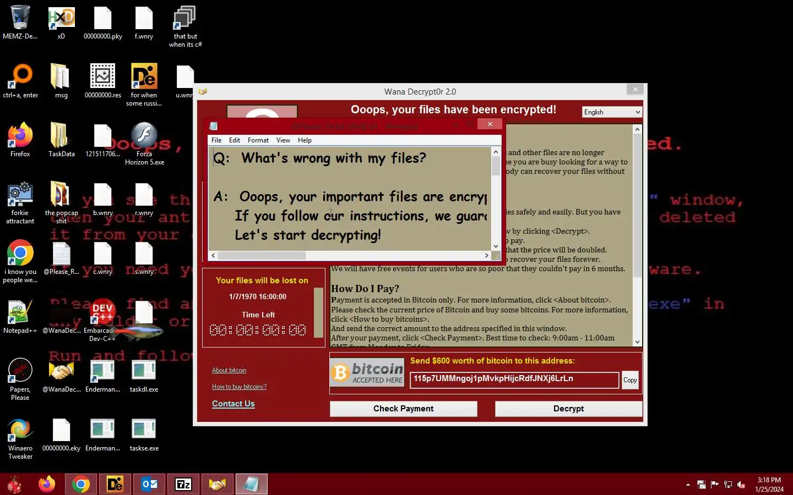Select the 00000000.res file icon

click(x=103, y=81)
